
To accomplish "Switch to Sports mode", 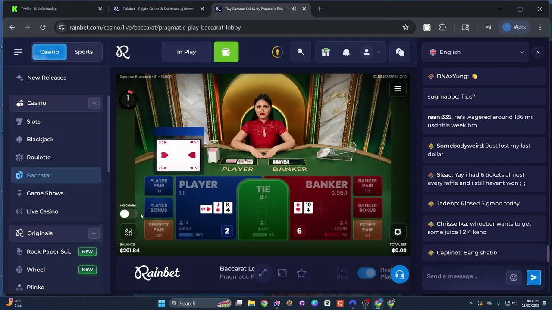I will pyautogui.click(x=84, y=52).
